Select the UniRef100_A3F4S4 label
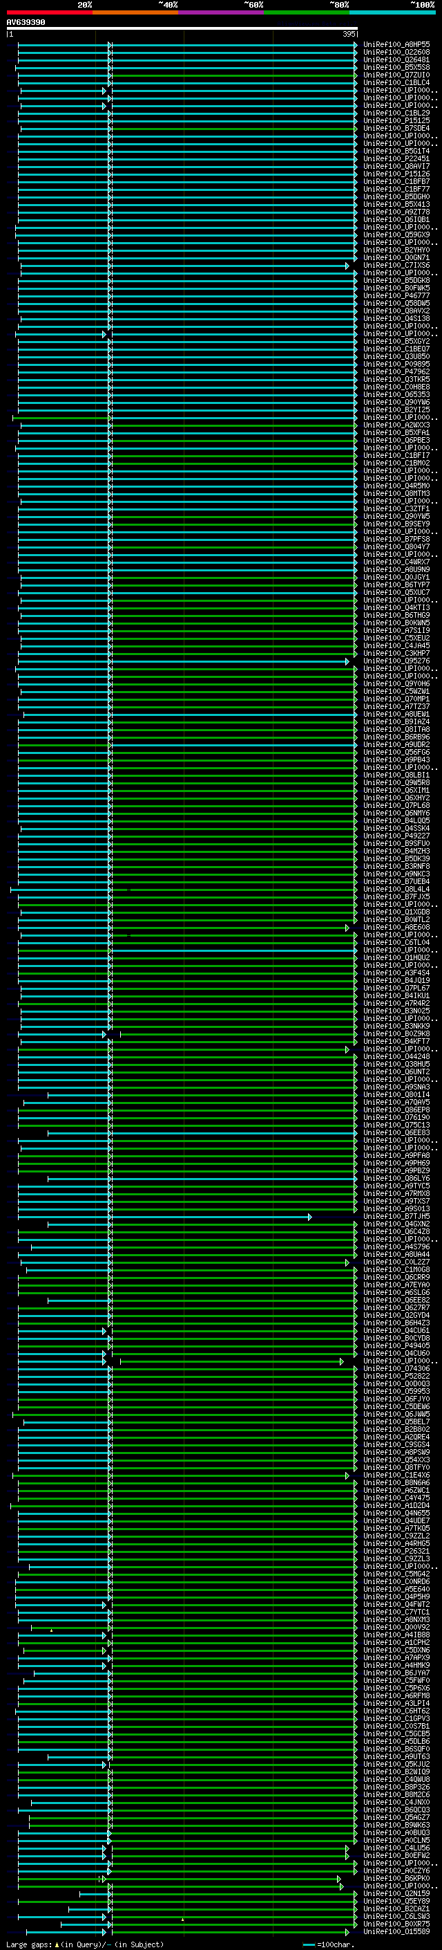 tap(396, 973)
